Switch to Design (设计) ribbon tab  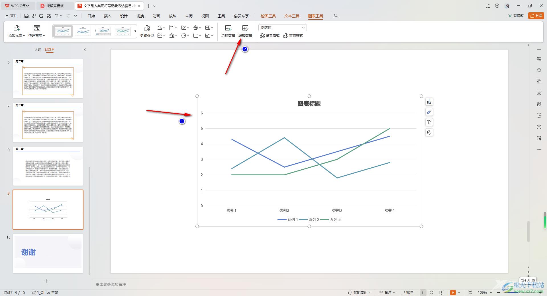tap(124, 16)
